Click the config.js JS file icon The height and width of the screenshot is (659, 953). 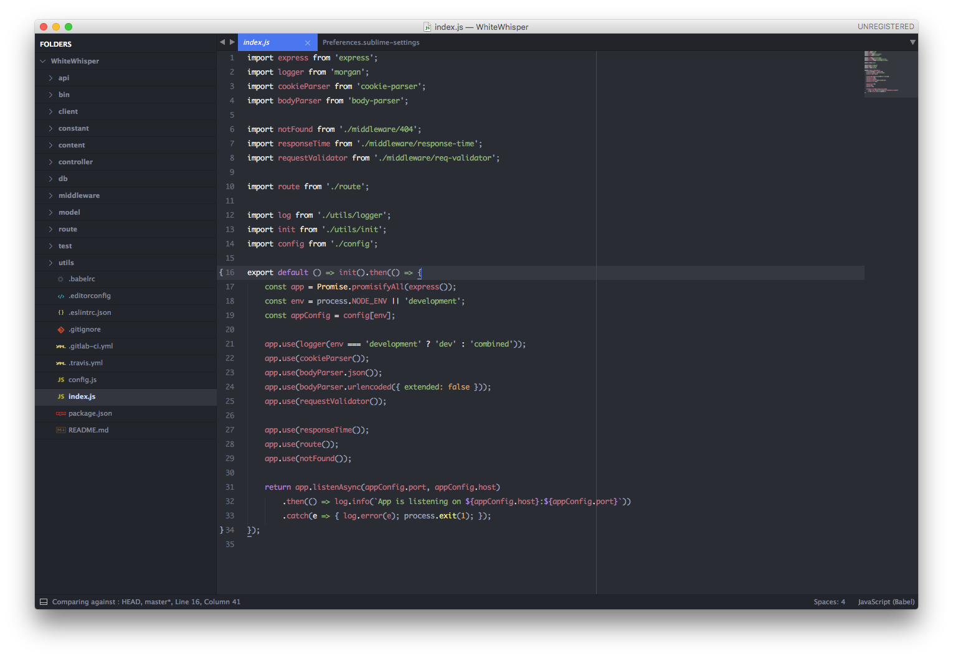tap(60, 380)
